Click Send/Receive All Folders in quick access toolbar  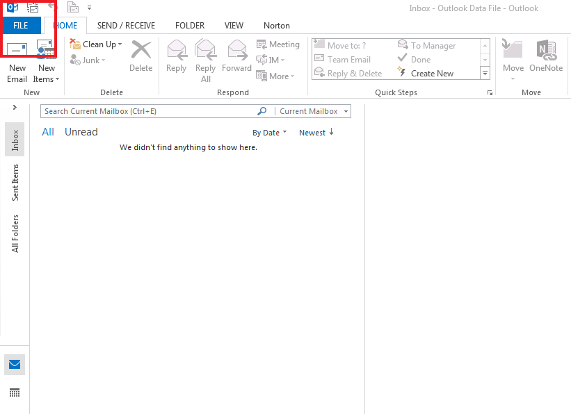click(x=33, y=7)
